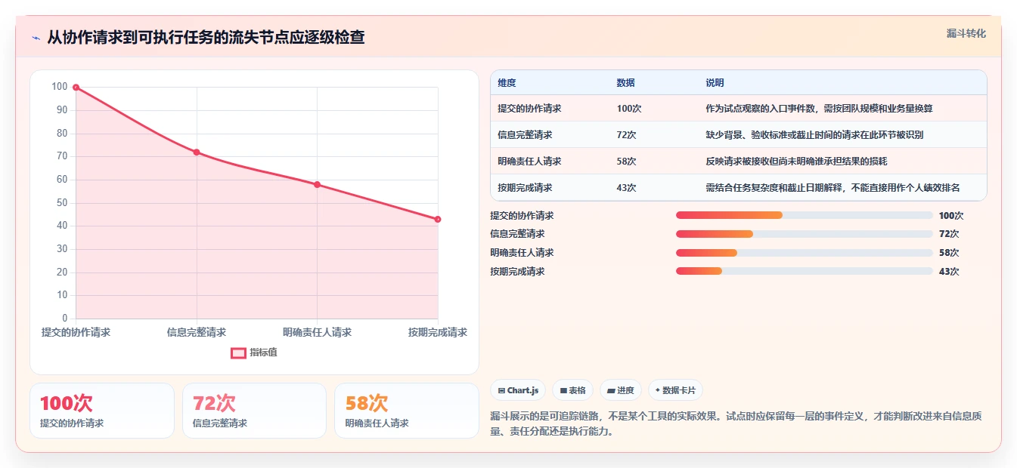Click the 信息完整请求 x-axis label
This screenshot has height=468, width=1017.
point(197,332)
